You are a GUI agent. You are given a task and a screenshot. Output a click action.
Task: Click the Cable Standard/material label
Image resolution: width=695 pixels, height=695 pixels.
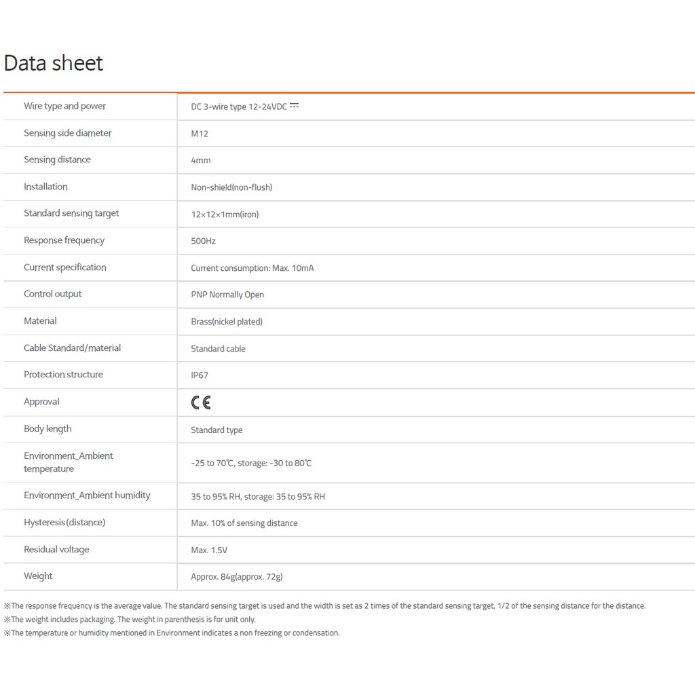pyautogui.click(x=72, y=347)
